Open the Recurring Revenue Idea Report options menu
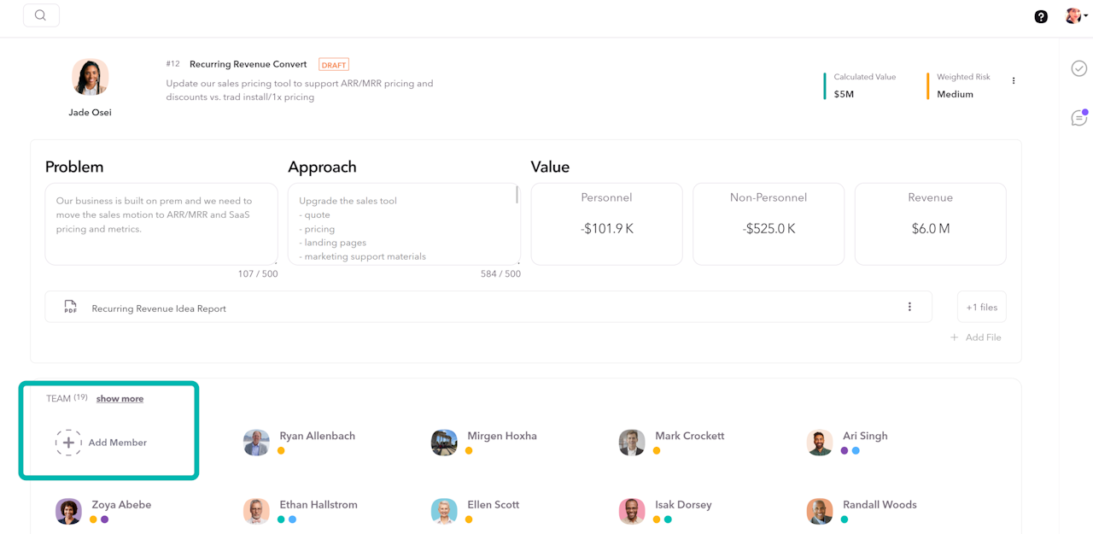The width and height of the screenshot is (1093, 534). (x=909, y=308)
